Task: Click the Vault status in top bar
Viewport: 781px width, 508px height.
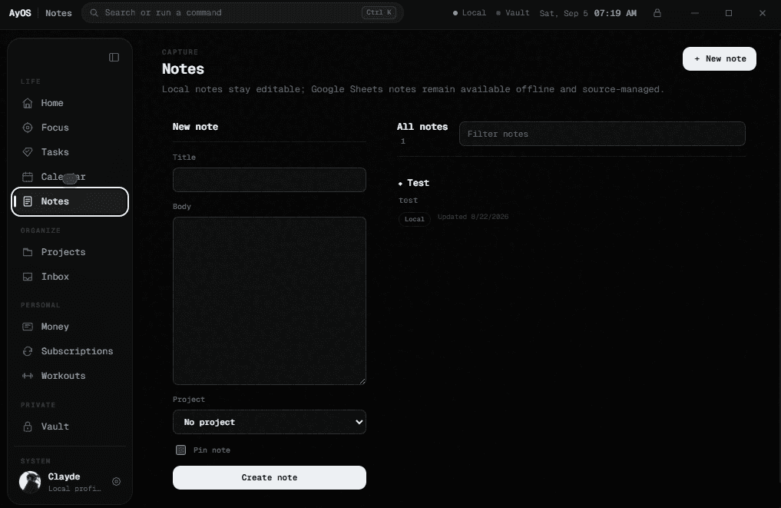Action: pos(512,13)
